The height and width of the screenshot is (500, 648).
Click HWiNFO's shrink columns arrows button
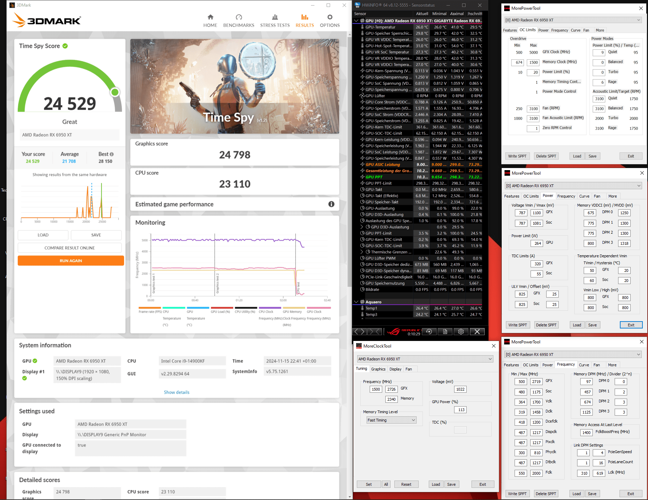(x=375, y=332)
